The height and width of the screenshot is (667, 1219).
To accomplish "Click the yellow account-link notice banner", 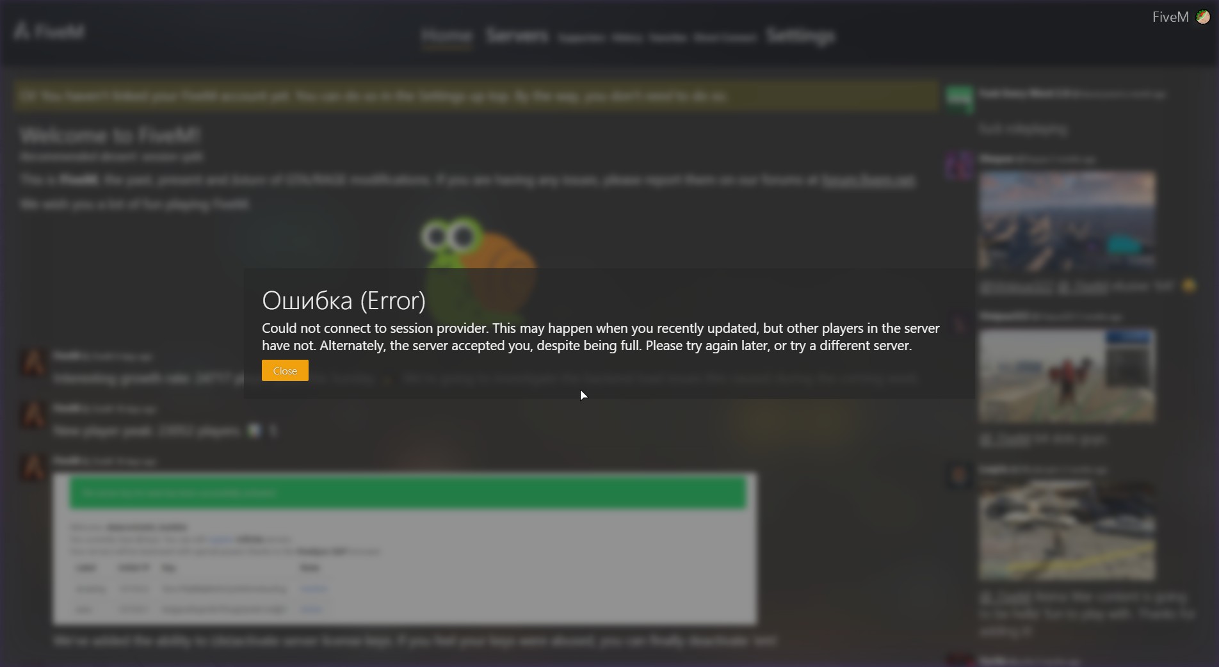I will coord(475,96).
